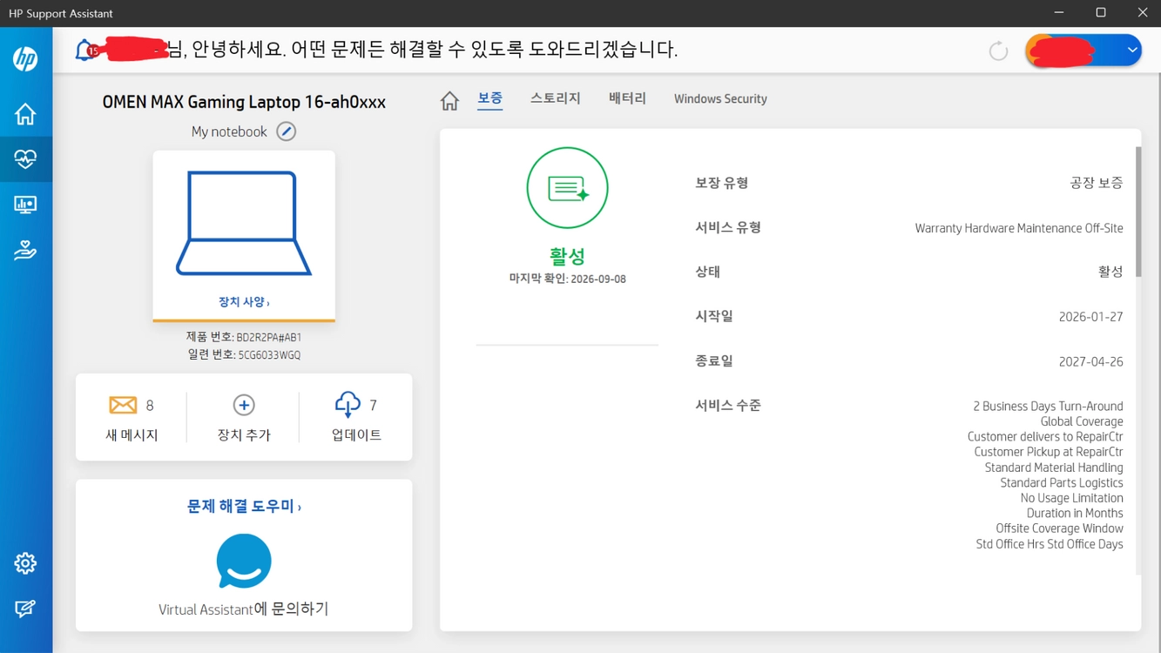Open the 장치 사양 link
The width and height of the screenshot is (1161, 653).
click(x=244, y=302)
